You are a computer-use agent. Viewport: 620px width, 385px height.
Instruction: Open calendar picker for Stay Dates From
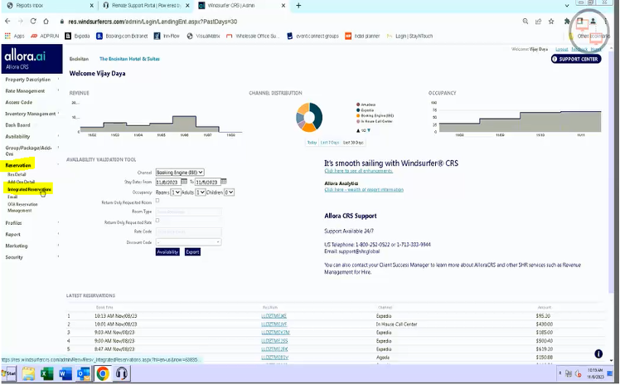tap(184, 182)
